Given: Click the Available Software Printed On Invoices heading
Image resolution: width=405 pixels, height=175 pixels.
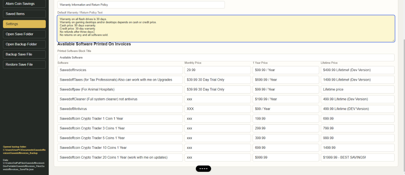Looking at the screenshot, I should click(x=94, y=44).
